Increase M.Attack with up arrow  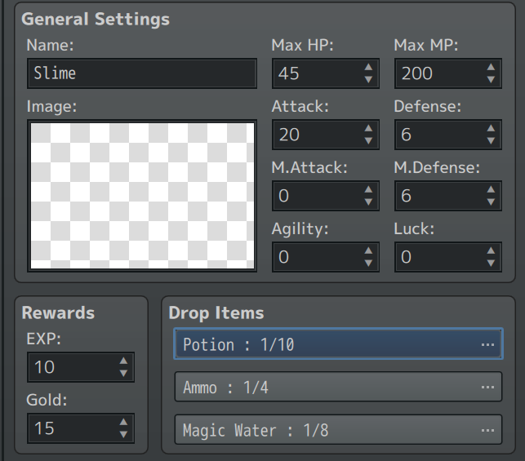pos(368,189)
